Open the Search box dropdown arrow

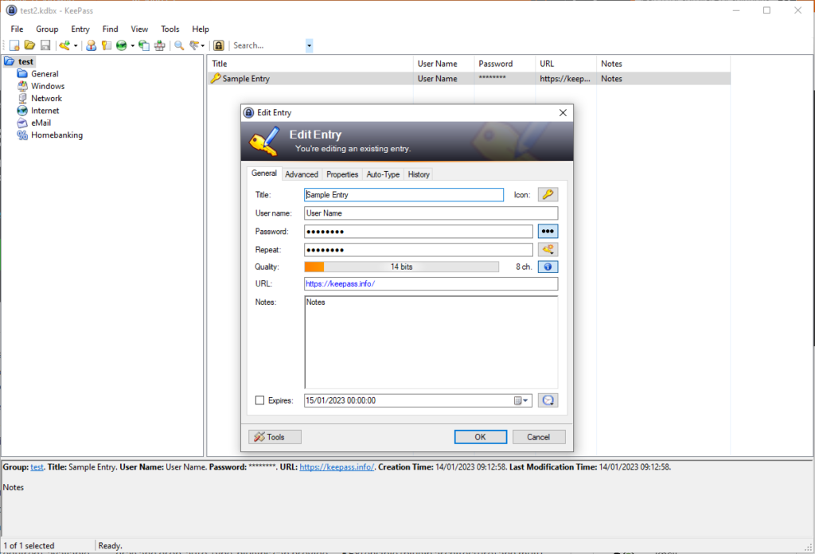click(x=310, y=45)
